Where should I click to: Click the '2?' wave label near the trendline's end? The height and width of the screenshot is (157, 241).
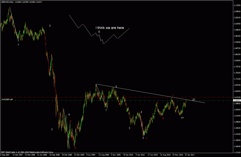[x=194, y=100]
